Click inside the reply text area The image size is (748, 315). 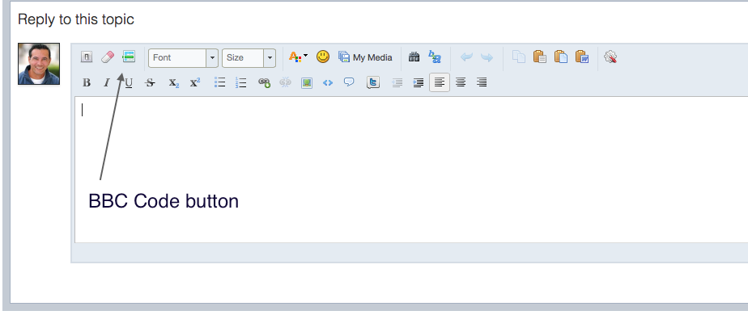[411, 170]
